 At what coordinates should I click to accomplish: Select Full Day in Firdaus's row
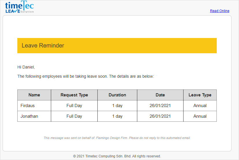[74, 106]
